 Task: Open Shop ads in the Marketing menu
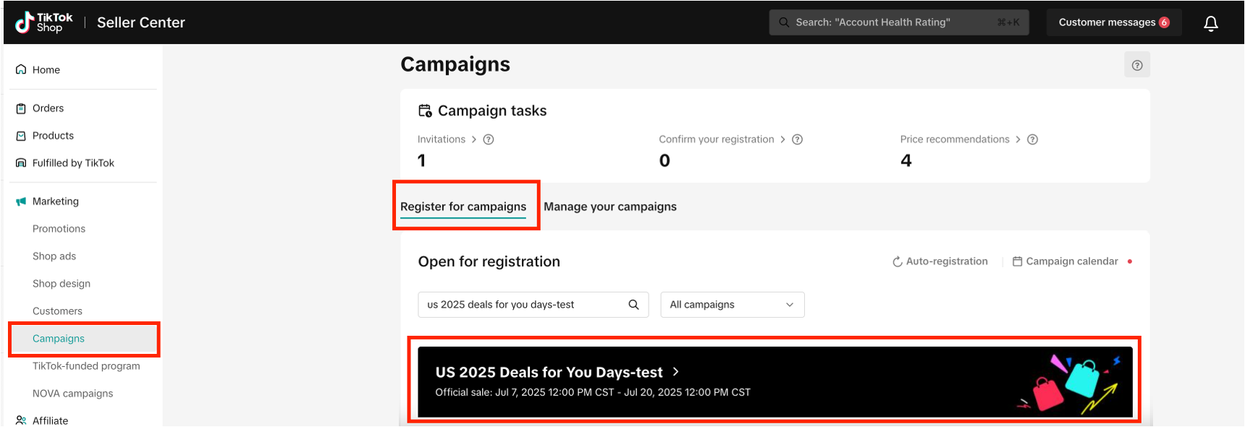[x=54, y=256]
